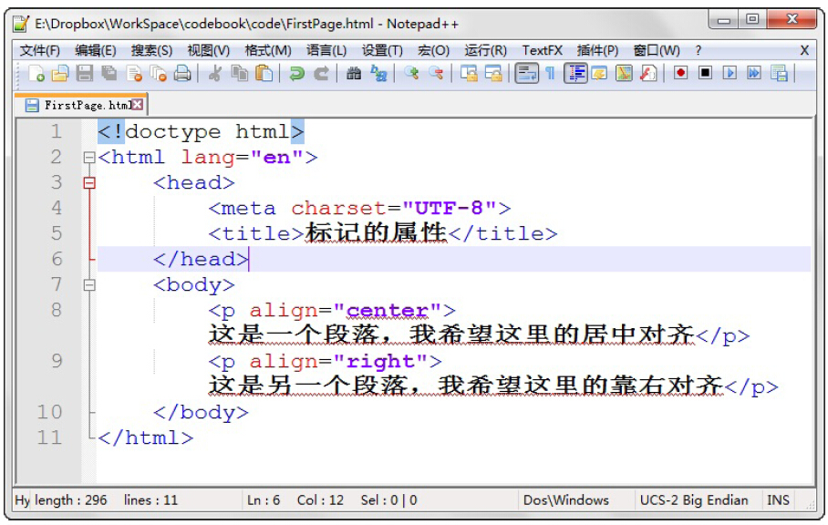Open the 设置(T) menu

click(382, 50)
